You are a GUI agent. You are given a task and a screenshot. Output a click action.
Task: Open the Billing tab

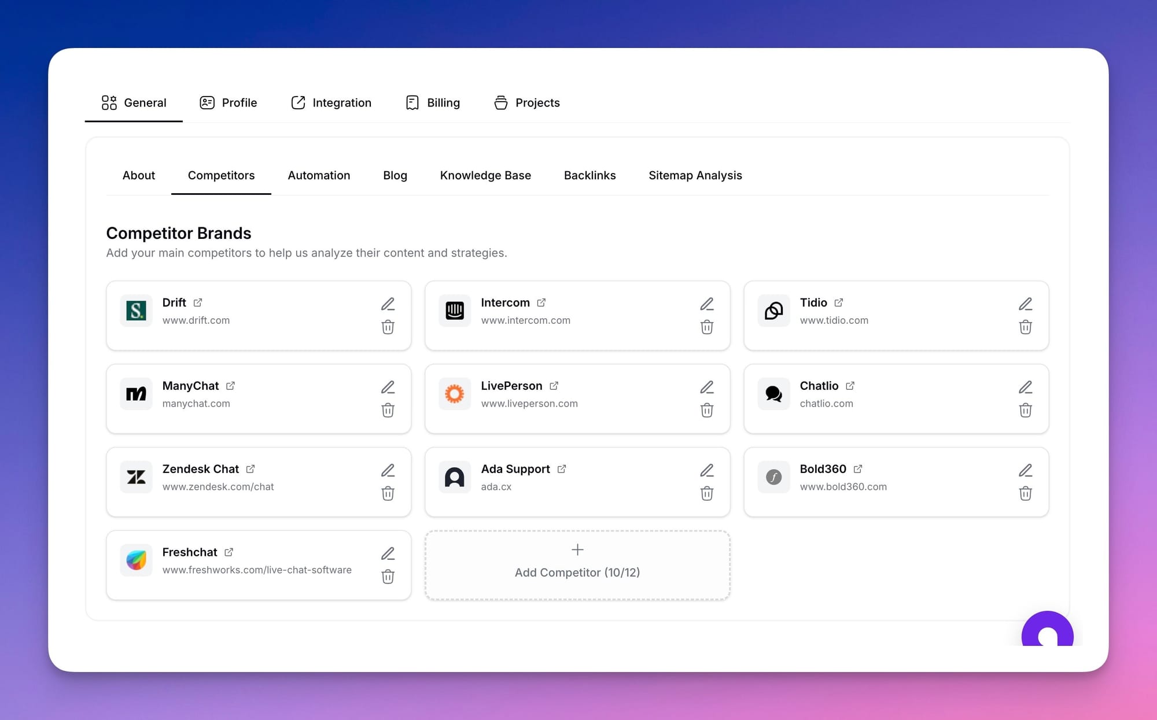click(433, 103)
